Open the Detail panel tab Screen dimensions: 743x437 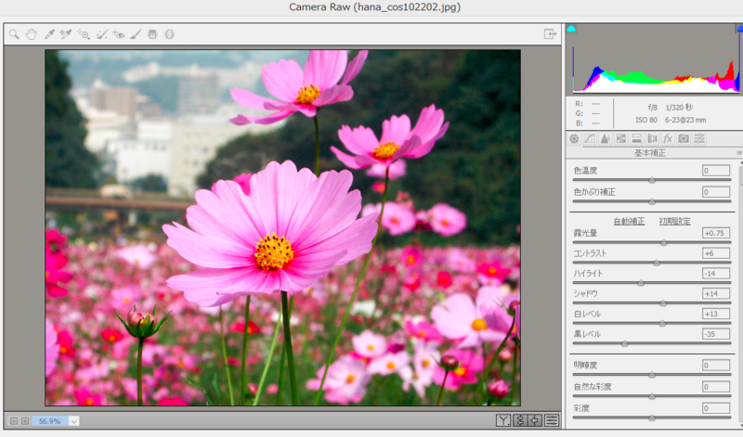pyautogui.click(x=606, y=139)
